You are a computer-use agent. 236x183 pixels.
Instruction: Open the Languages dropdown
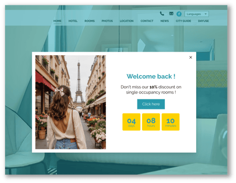click(197, 14)
